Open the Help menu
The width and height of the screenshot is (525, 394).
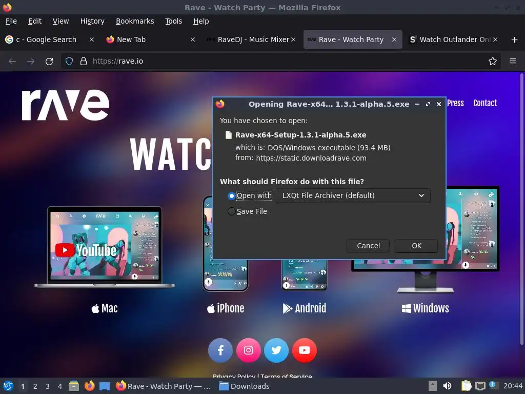pos(201,21)
